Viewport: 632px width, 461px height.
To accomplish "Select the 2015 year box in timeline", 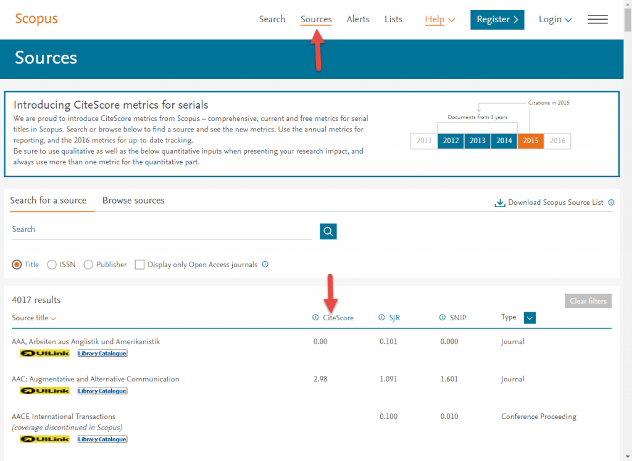I will [x=531, y=141].
